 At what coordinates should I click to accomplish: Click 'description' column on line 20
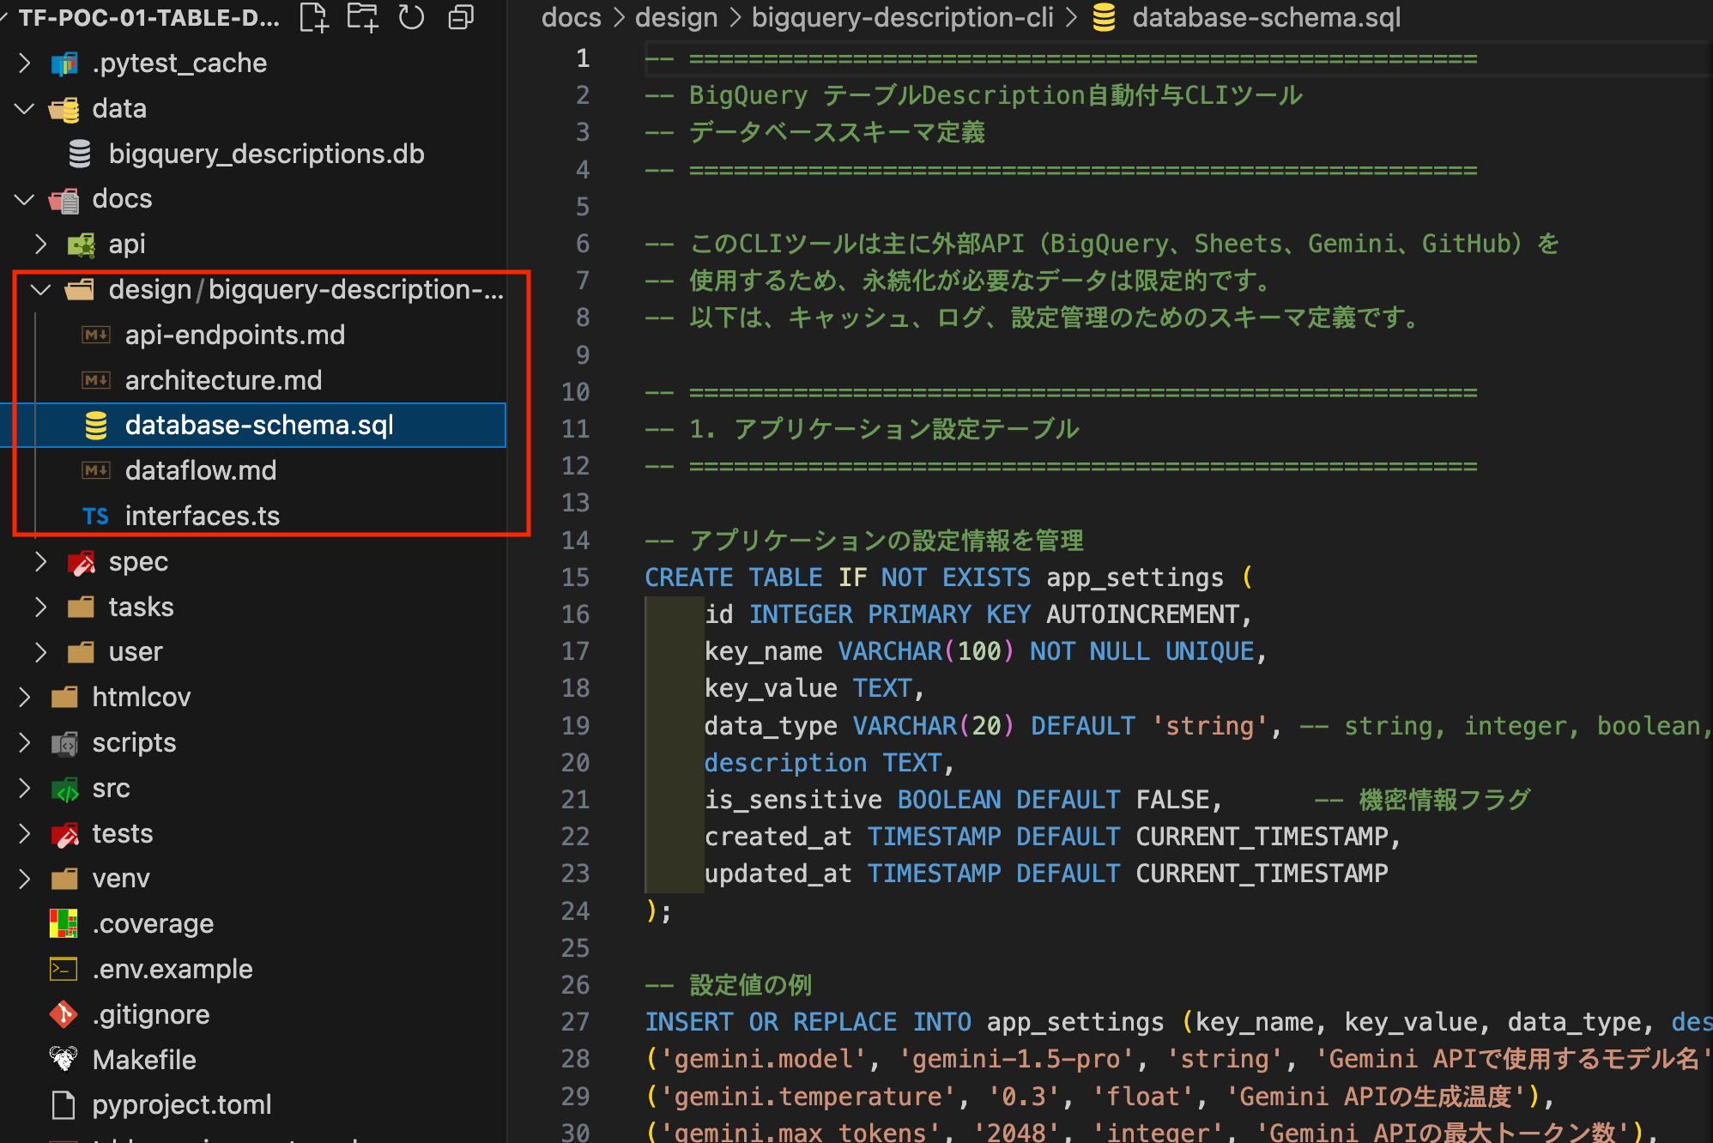pyautogui.click(x=785, y=763)
